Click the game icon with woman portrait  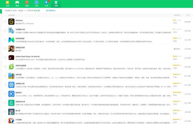coord(11,49)
